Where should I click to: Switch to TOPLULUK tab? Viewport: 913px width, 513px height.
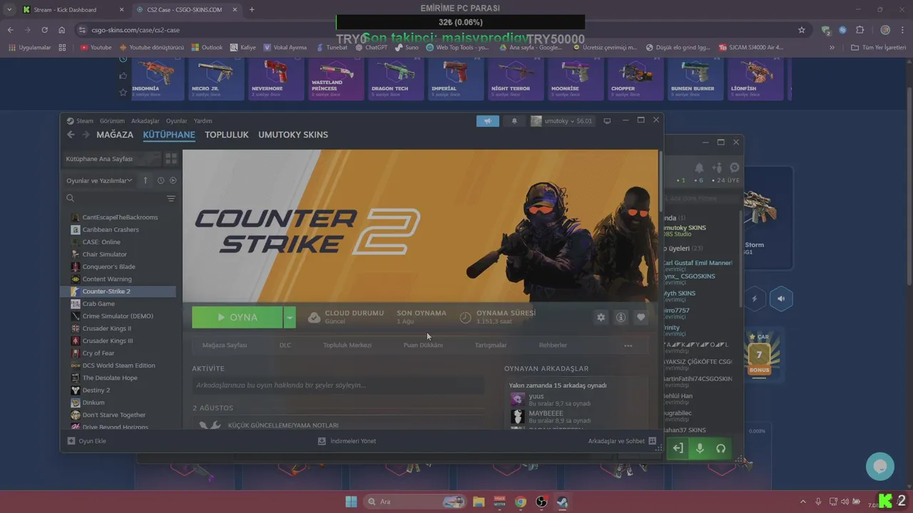coord(227,135)
